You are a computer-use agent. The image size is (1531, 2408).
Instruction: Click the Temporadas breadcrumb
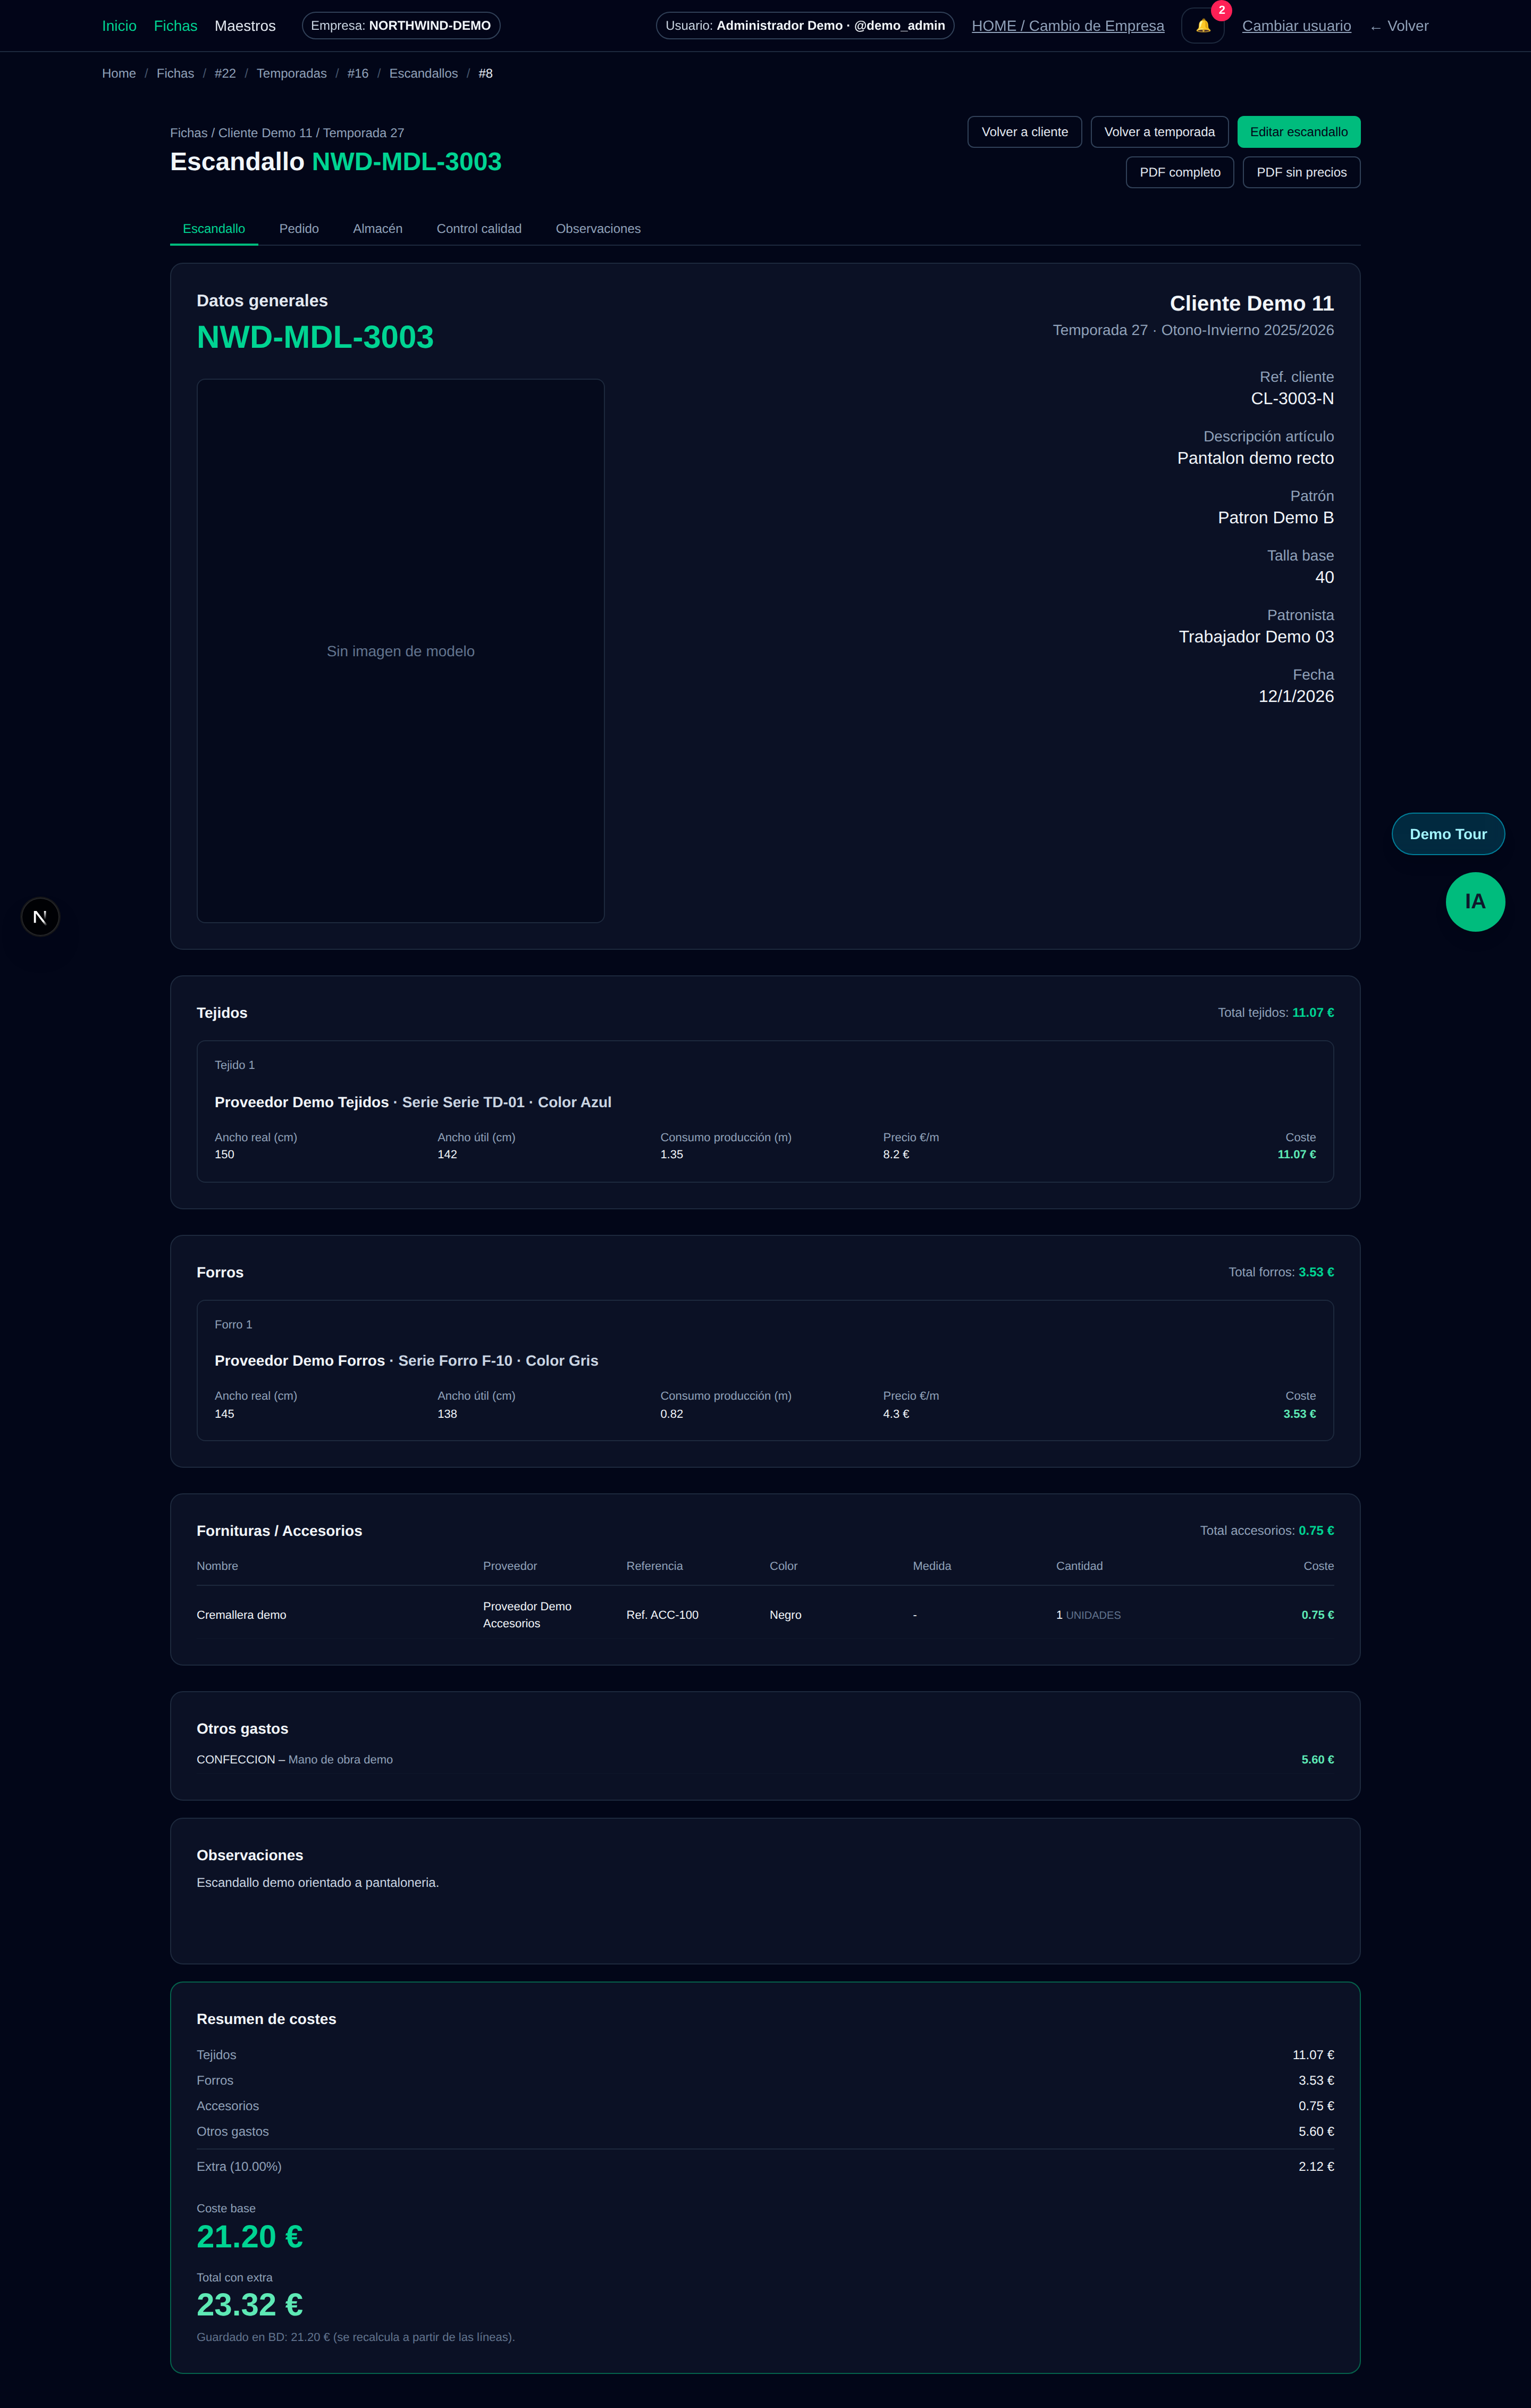[x=291, y=74]
